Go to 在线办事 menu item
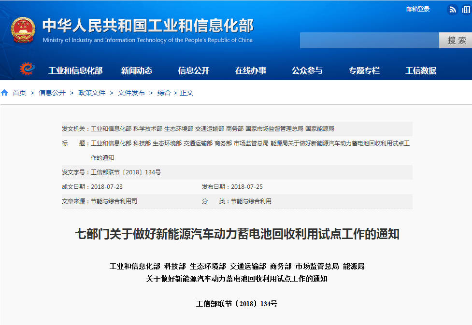472x325 pixels. 250,71
